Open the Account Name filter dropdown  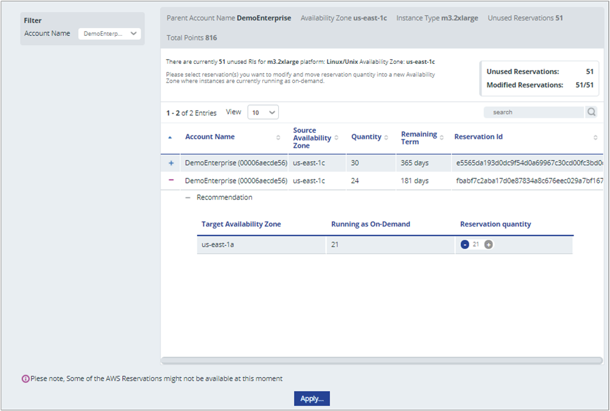tap(109, 34)
